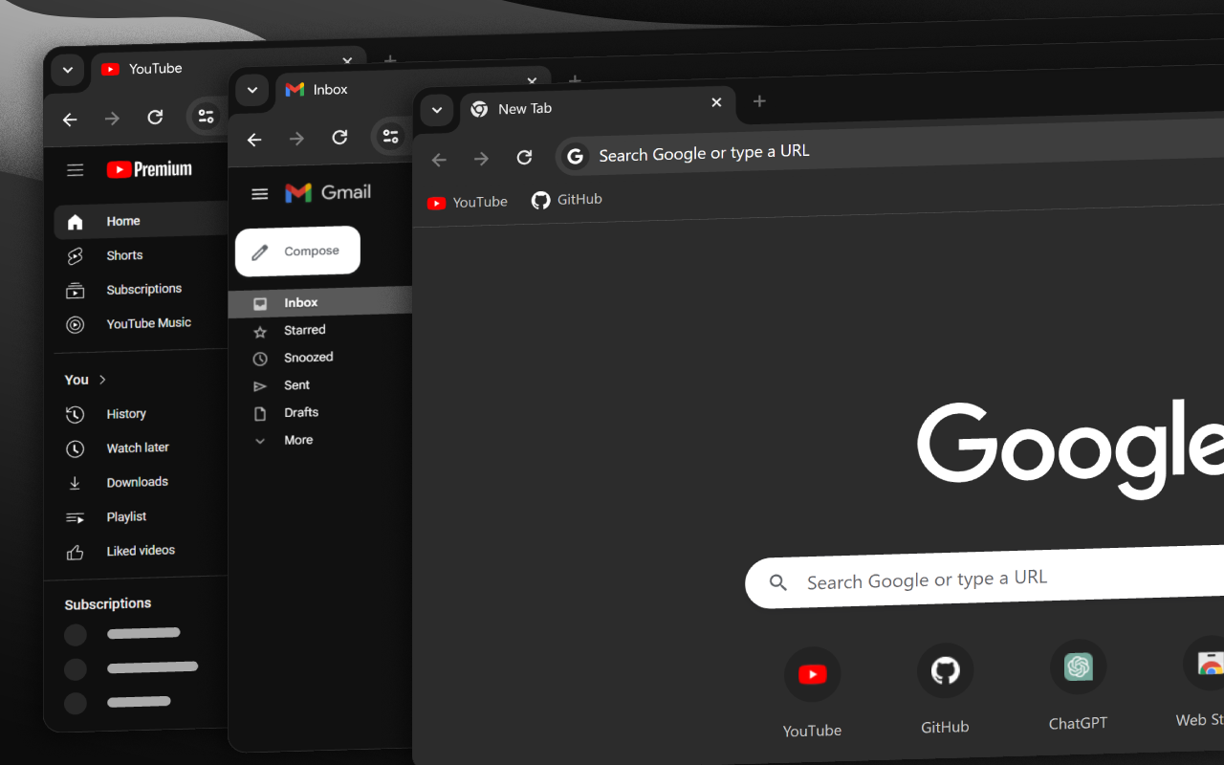Open the YouTube hamburger menu icon
The height and width of the screenshot is (765, 1224).
(x=75, y=170)
